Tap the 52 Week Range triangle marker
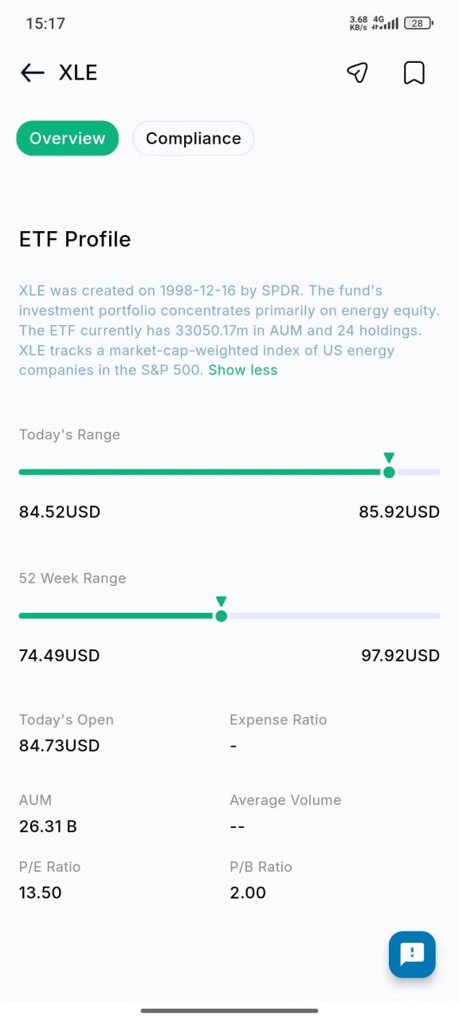 [x=222, y=602]
